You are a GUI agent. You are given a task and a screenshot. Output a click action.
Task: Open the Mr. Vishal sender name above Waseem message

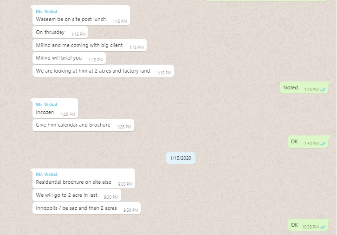46,12
